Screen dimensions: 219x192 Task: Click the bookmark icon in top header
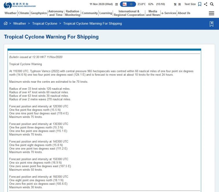tap(200, 4)
